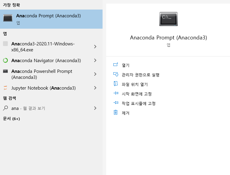Choose 관리자 권한으로 실행
The width and height of the screenshot is (230, 175).
(x=141, y=75)
